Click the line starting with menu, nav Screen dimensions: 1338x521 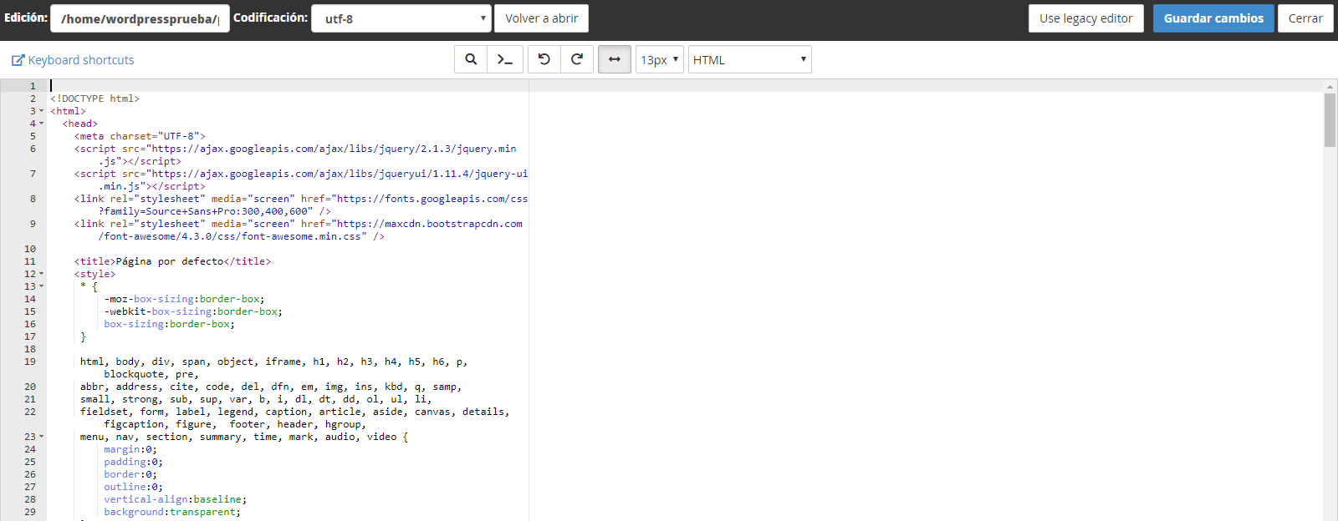(x=244, y=437)
